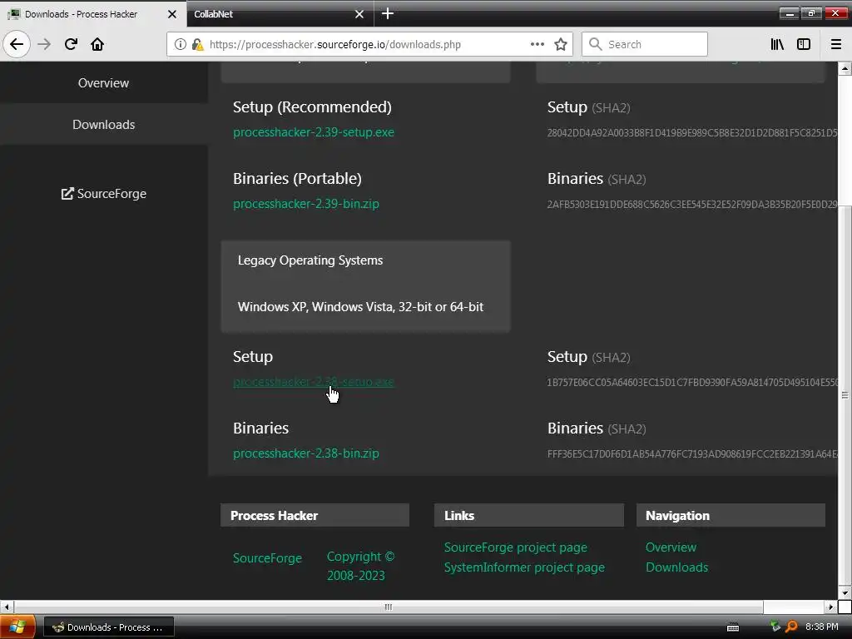Click the 2.39 Setup SHA2 hash text
This screenshot has height=639, width=852.
point(692,132)
